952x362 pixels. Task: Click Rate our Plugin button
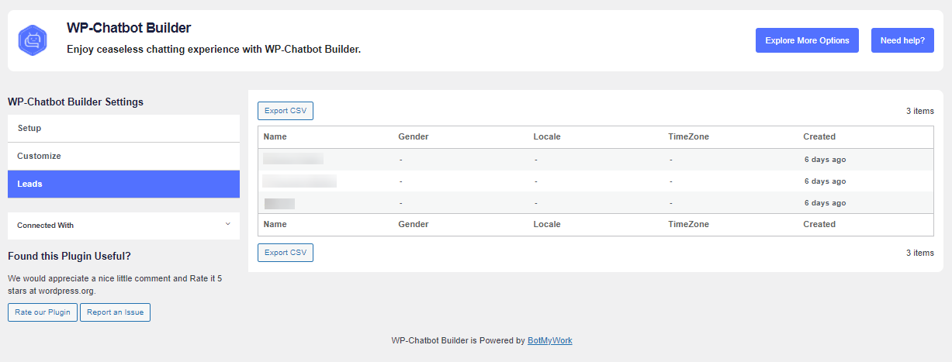[x=43, y=312]
